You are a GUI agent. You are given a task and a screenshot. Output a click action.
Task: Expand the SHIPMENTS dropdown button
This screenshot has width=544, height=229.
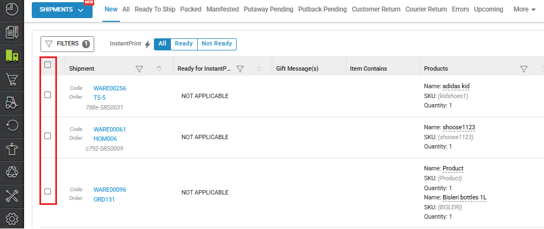tap(61, 10)
